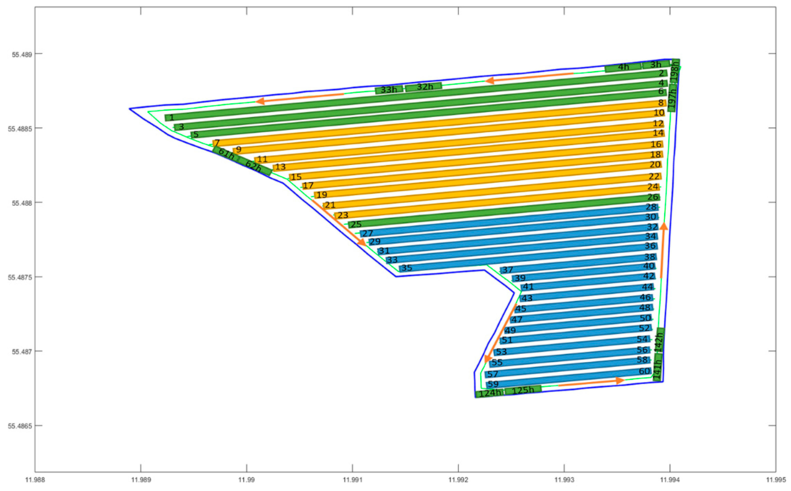
Task: Click the blue track label 59
Action: 493,384
